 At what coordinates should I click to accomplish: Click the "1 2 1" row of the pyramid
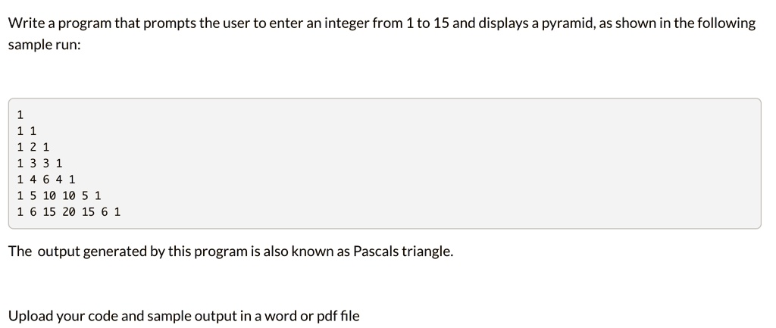(33, 147)
